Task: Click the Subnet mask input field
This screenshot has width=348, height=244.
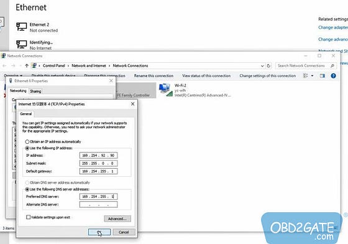Action: (98, 163)
